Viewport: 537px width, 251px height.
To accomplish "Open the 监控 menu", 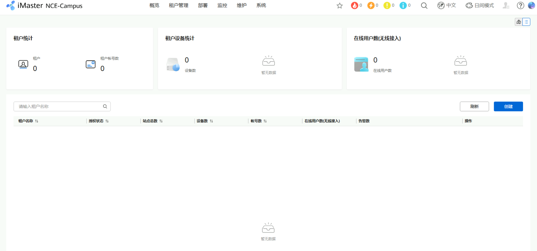I will click(x=222, y=5).
